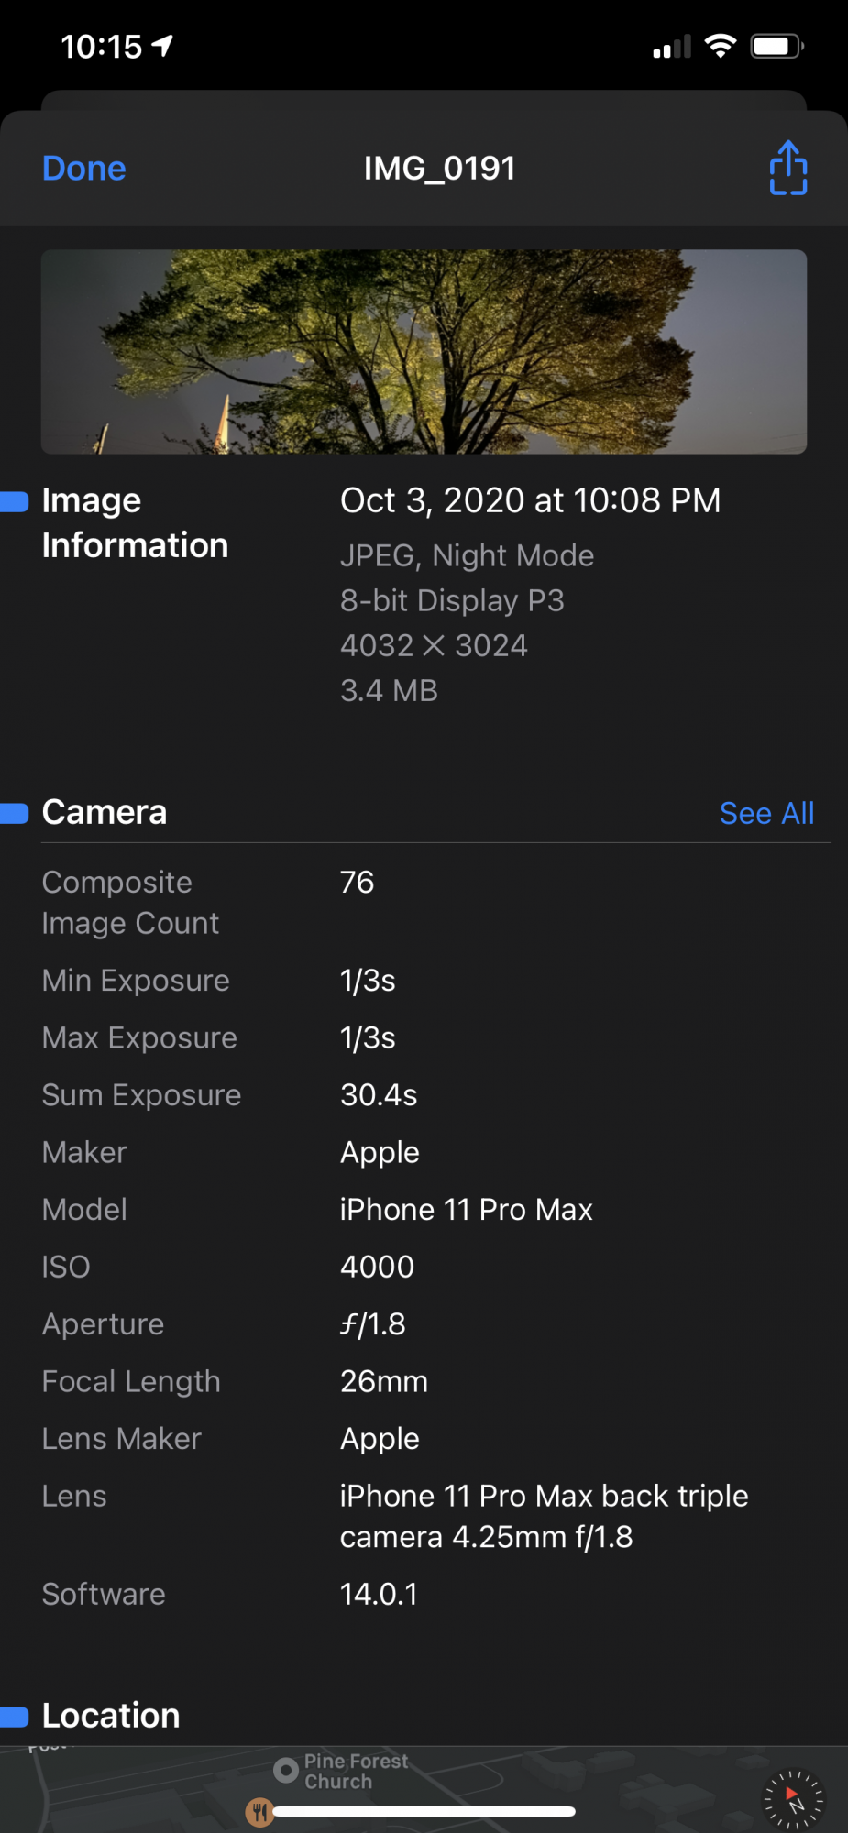
Task: Tap the restaurant fork-and-knife map pin
Action: 259,1811
